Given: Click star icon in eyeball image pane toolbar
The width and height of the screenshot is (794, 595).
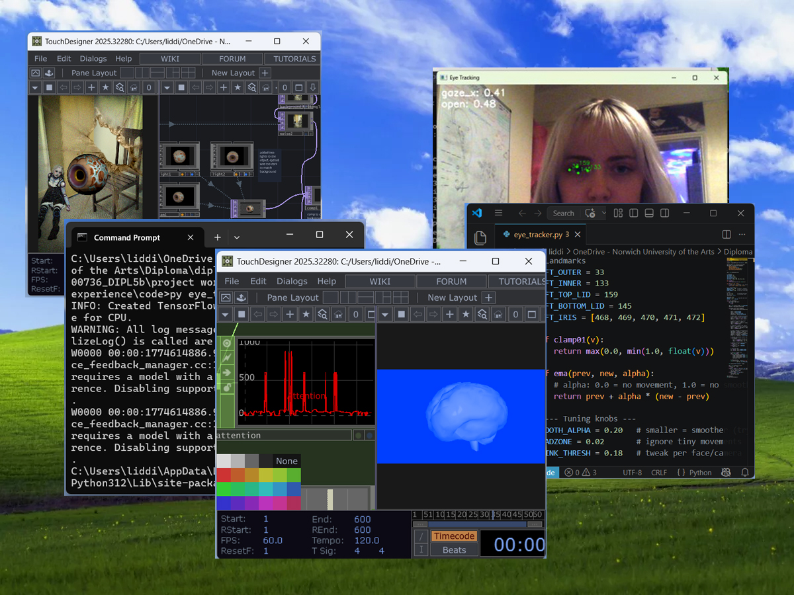Looking at the screenshot, I should point(105,87).
